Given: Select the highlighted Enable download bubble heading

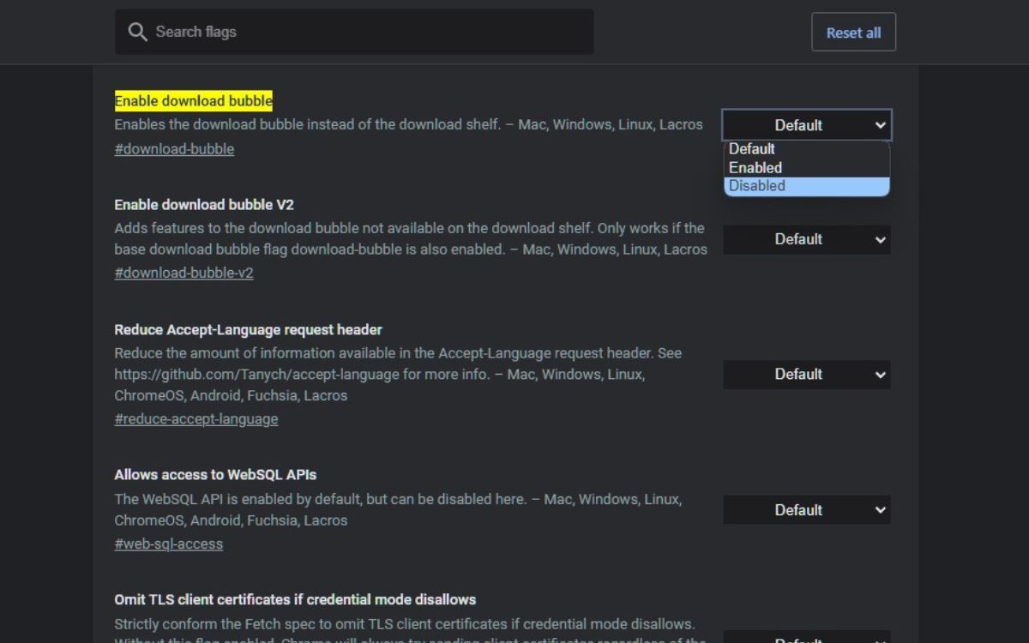Looking at the screenshot, I should tap(193, 100).
